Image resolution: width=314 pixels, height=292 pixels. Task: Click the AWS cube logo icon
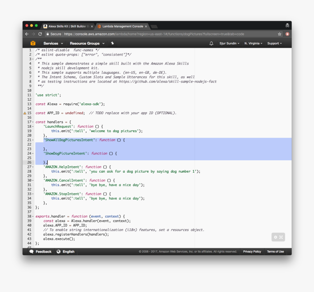33,43
